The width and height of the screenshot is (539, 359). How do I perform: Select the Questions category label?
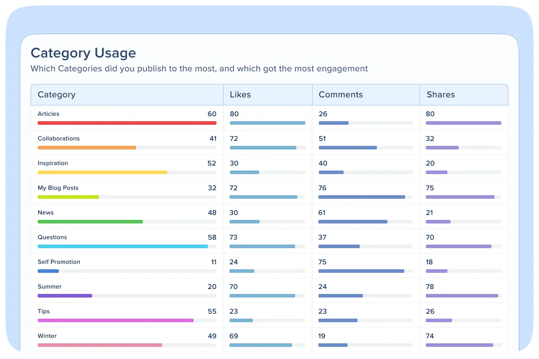point(52,237)
